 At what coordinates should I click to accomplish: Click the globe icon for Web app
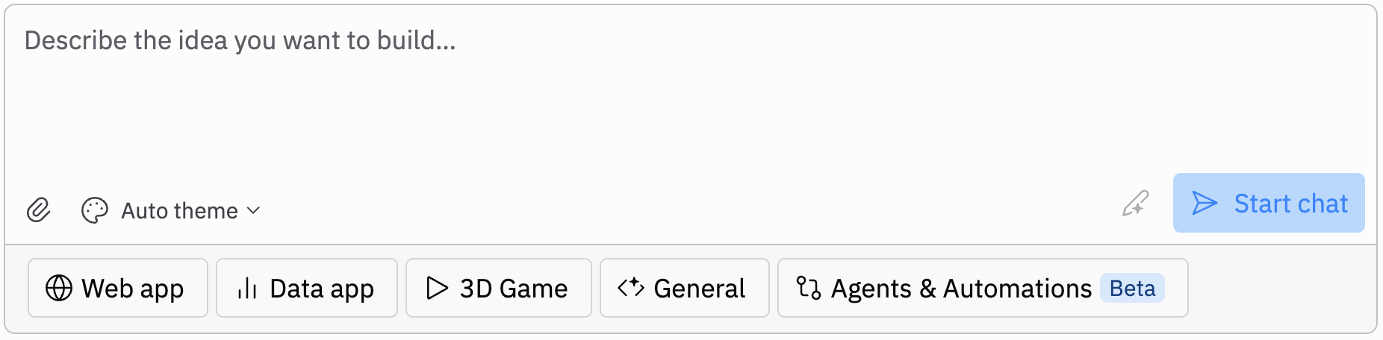[x=59, y=288]
